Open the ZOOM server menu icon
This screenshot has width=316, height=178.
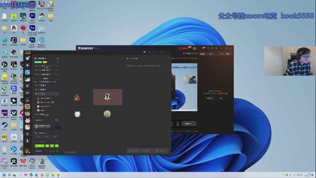(x=58, y=58)
